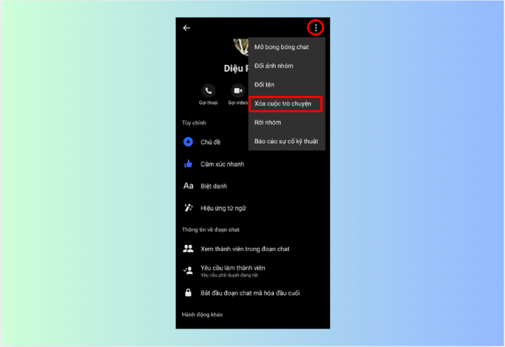The image size is (505, 347).
Task: Open Xem thành viên trong đoạn chat
Action: (x=245, y=249)
